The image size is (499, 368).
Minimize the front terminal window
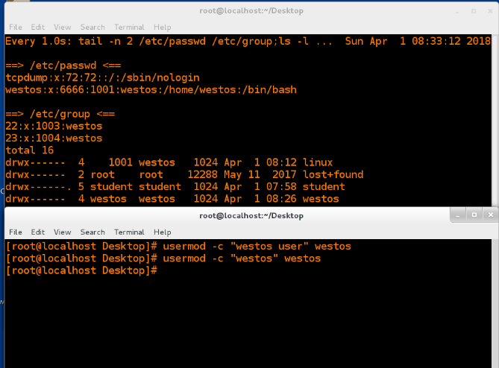click(458, 215)
